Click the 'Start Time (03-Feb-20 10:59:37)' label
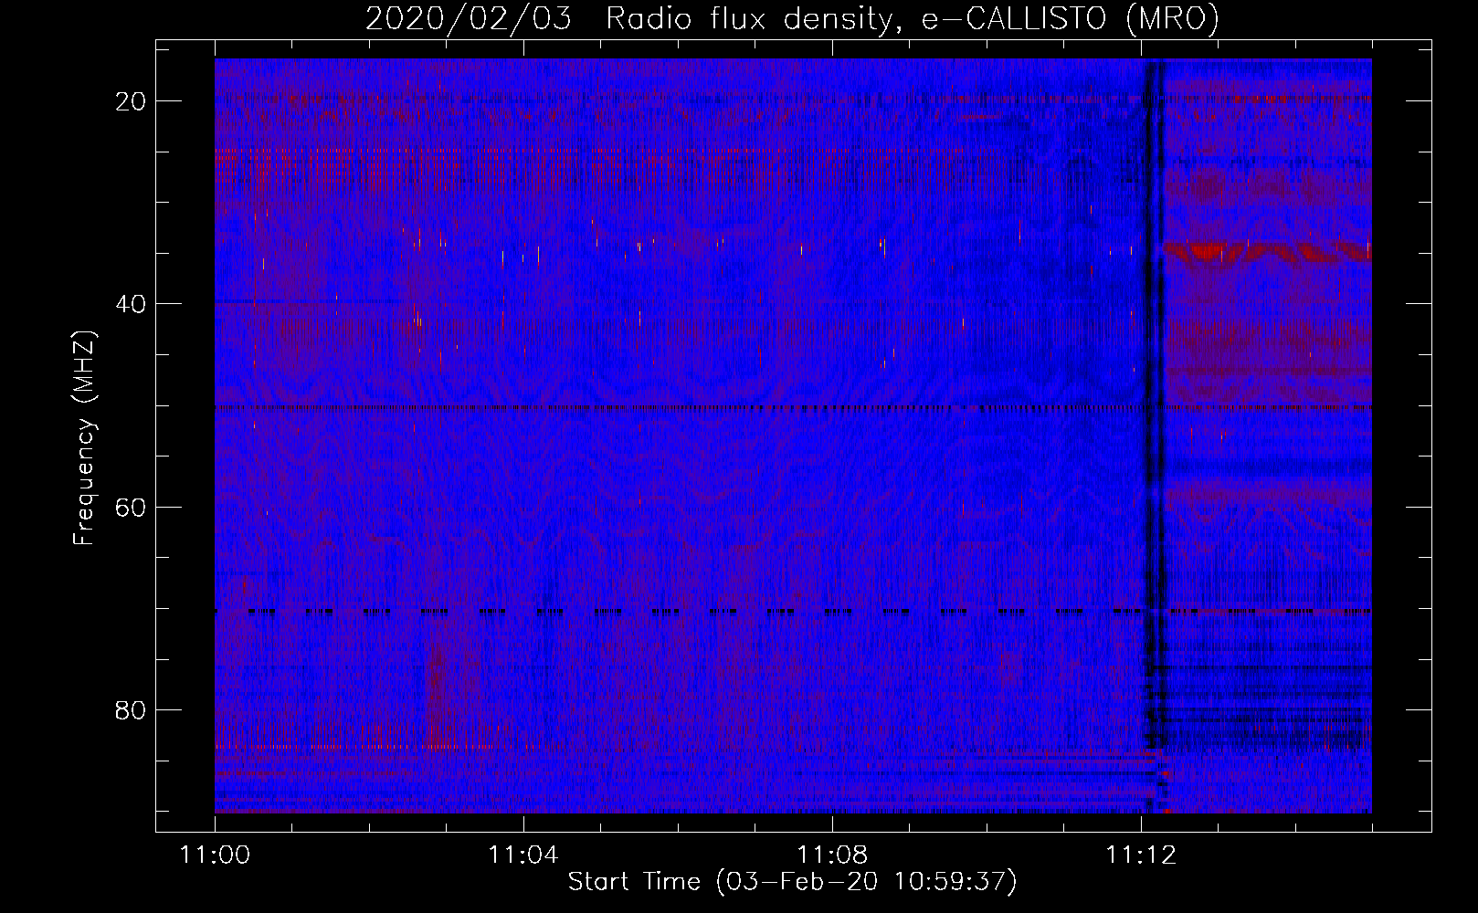 pyautogui.click(x=792, y=882)
